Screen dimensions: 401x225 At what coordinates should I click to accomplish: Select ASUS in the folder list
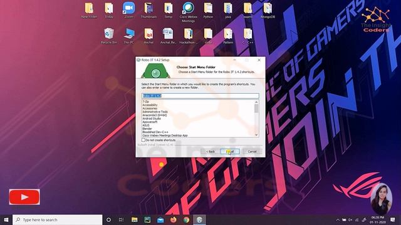pos(146,125)
